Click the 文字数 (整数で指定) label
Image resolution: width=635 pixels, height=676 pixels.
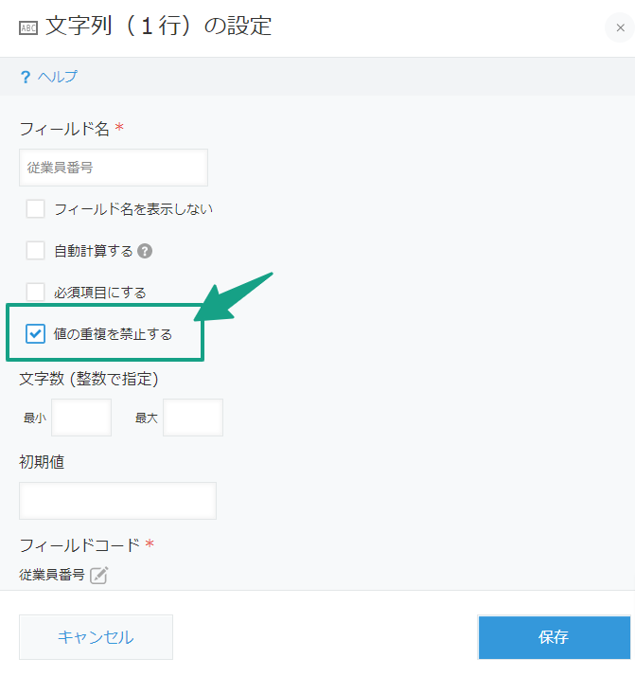[x=89, y=379]
